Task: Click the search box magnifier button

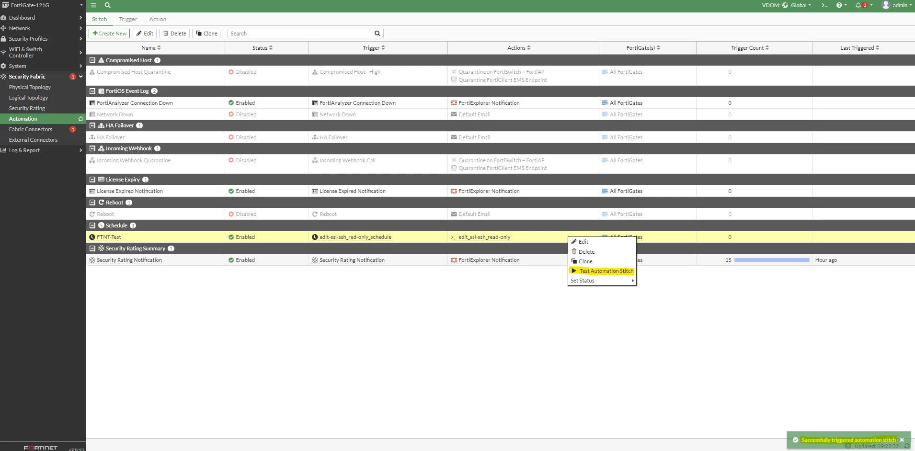Action: [377, 34]
